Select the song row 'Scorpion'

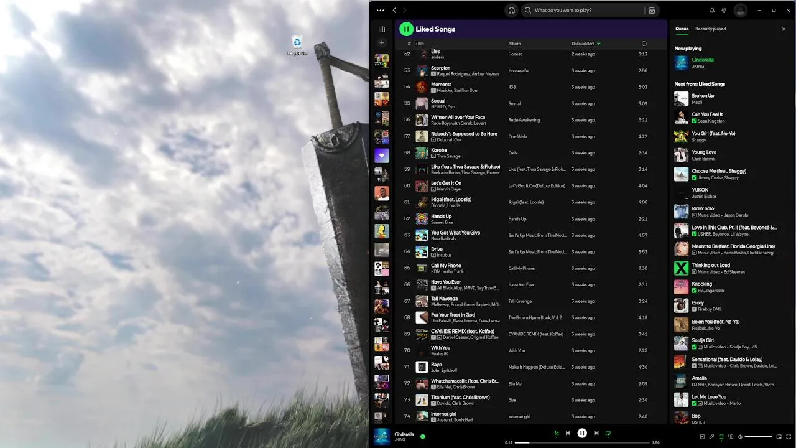[531, 71]
